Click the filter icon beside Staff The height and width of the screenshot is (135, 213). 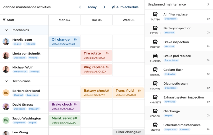click(x=4, y=20)
